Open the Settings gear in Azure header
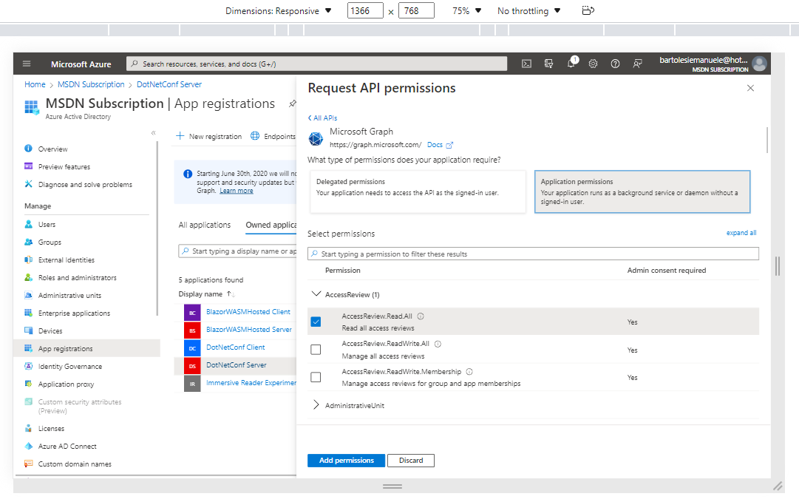Image resolution: width=799 pixels, height=502 pixels. (593, 64)
